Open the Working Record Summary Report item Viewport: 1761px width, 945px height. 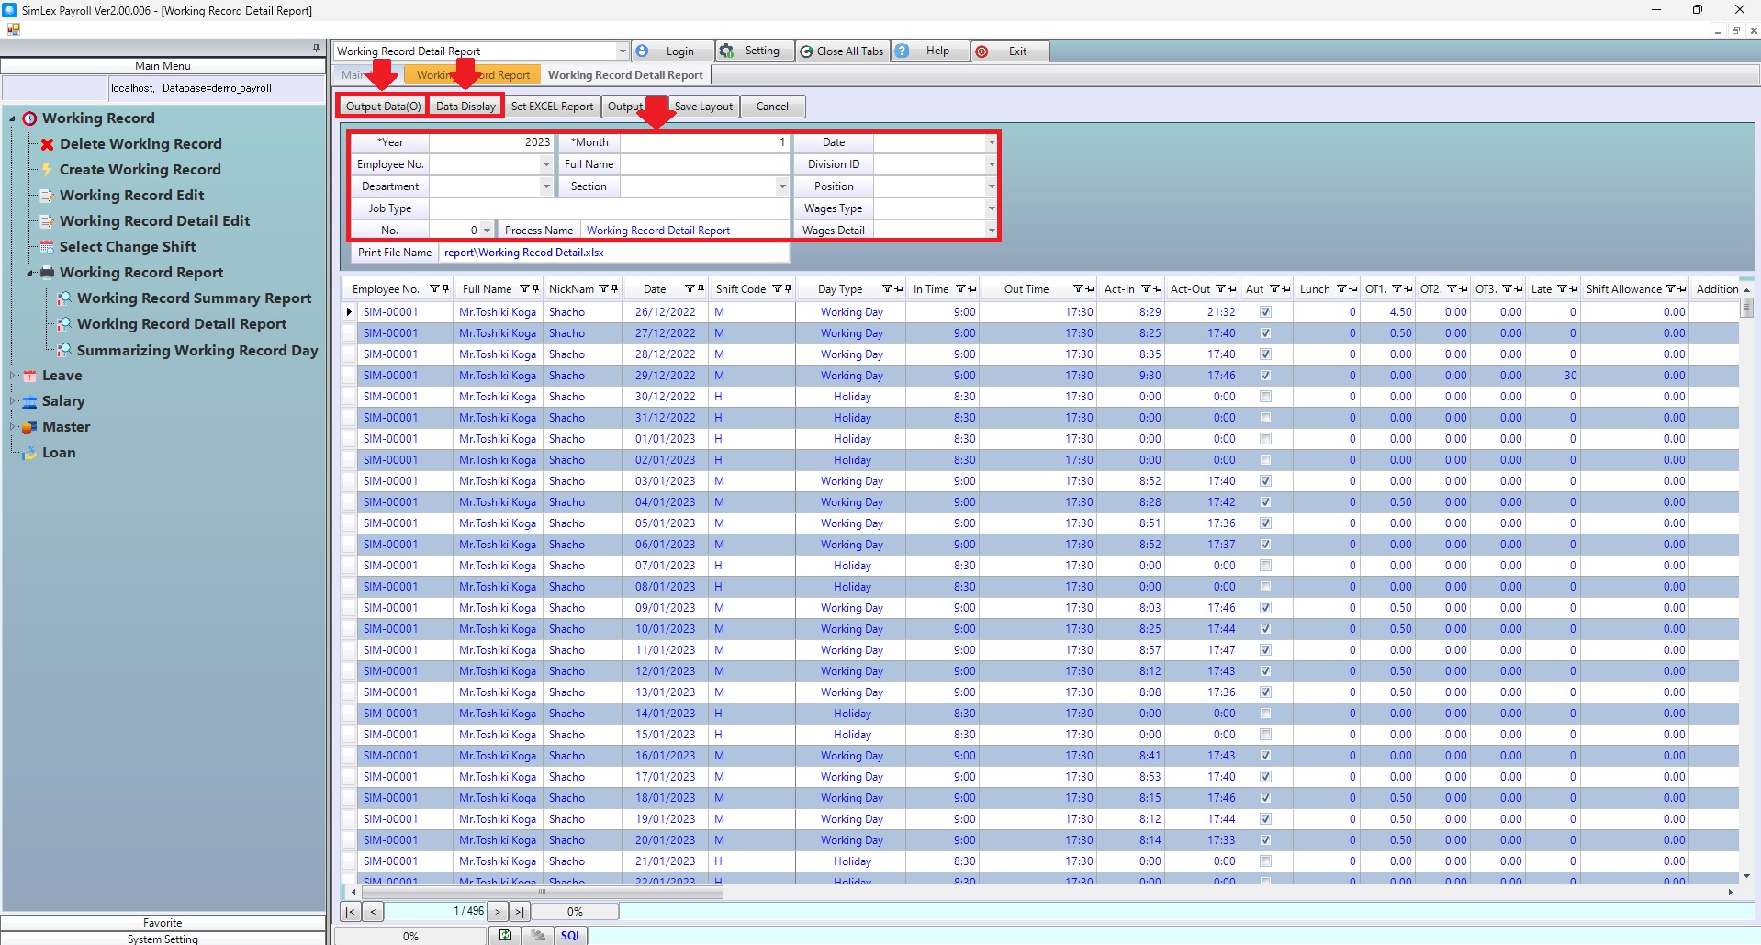tap(194, 298)
